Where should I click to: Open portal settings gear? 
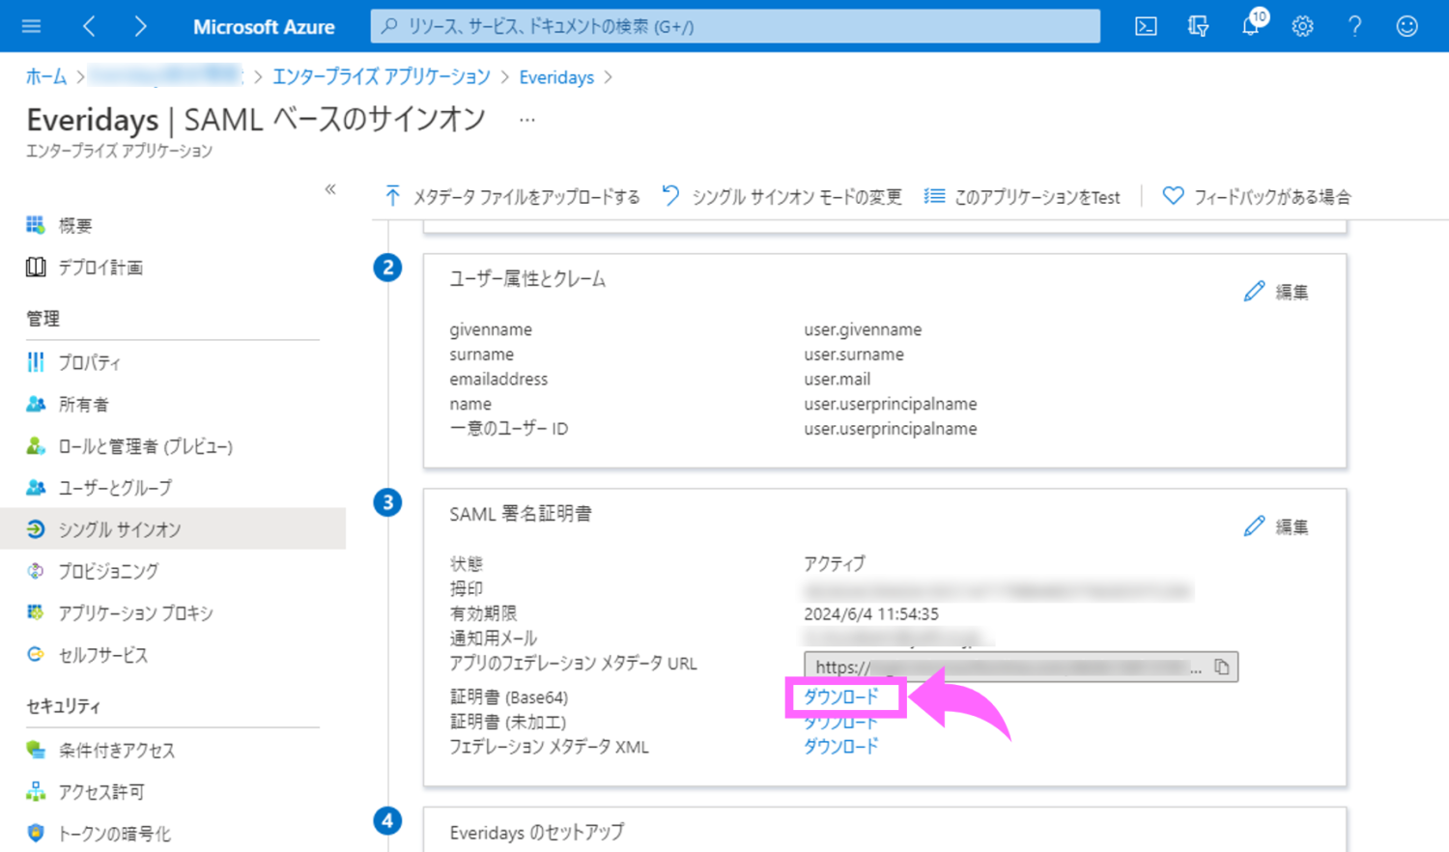pyautogui.click(x=1302, y=26)
